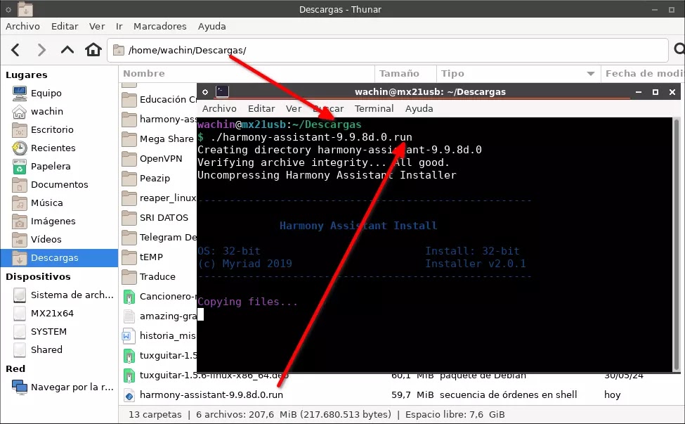Maximize the terminal window
Viewport: 685px width, 424px height.
pos(655,92)
